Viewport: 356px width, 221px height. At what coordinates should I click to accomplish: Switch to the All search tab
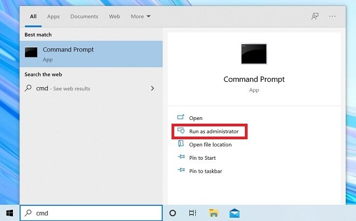[33, 17]
